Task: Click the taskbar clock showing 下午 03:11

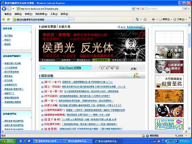Action: (184, 141)
